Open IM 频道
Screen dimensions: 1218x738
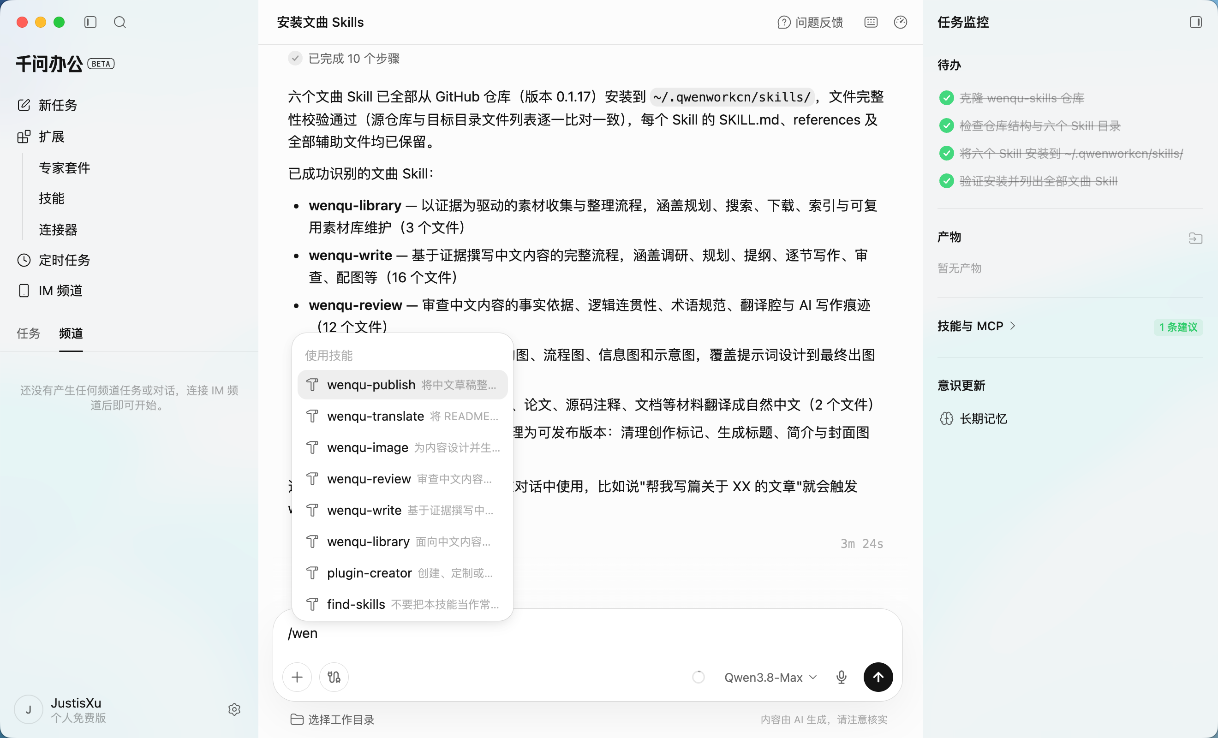click(x=50, y=291)
